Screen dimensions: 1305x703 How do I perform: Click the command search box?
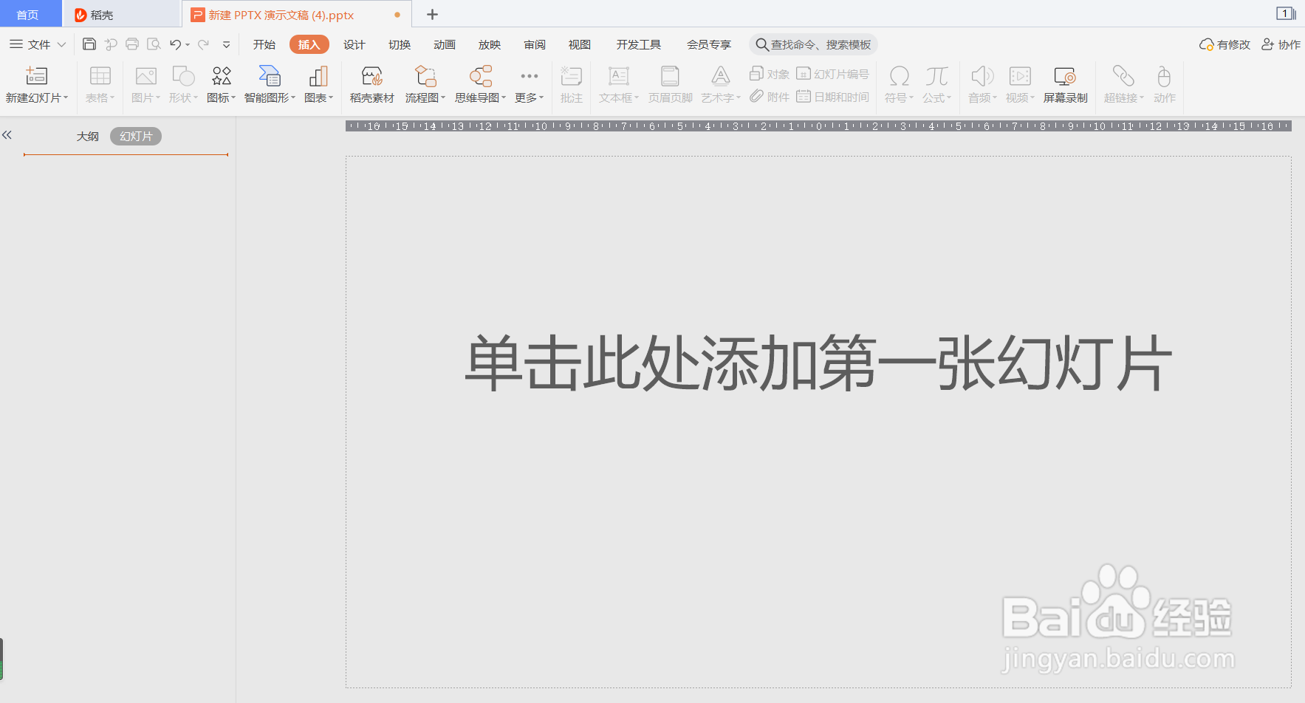[813, 44]
